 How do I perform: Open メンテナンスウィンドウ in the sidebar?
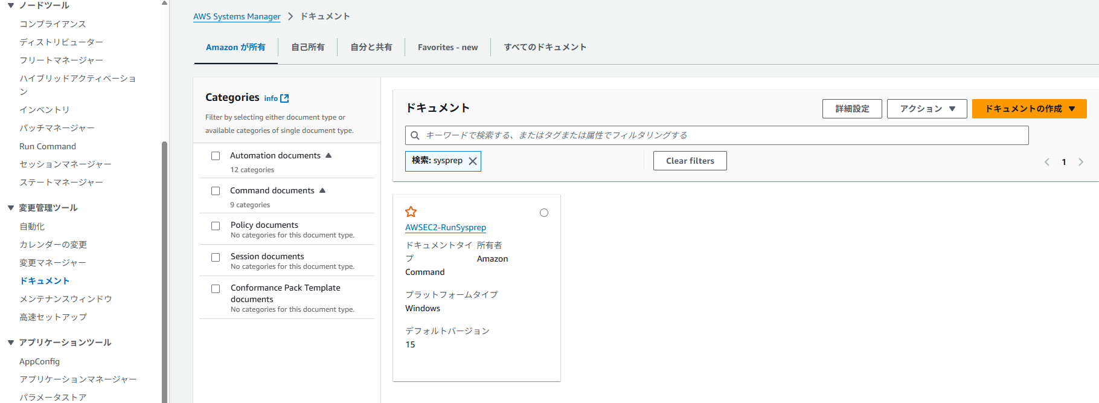[66, 299]
